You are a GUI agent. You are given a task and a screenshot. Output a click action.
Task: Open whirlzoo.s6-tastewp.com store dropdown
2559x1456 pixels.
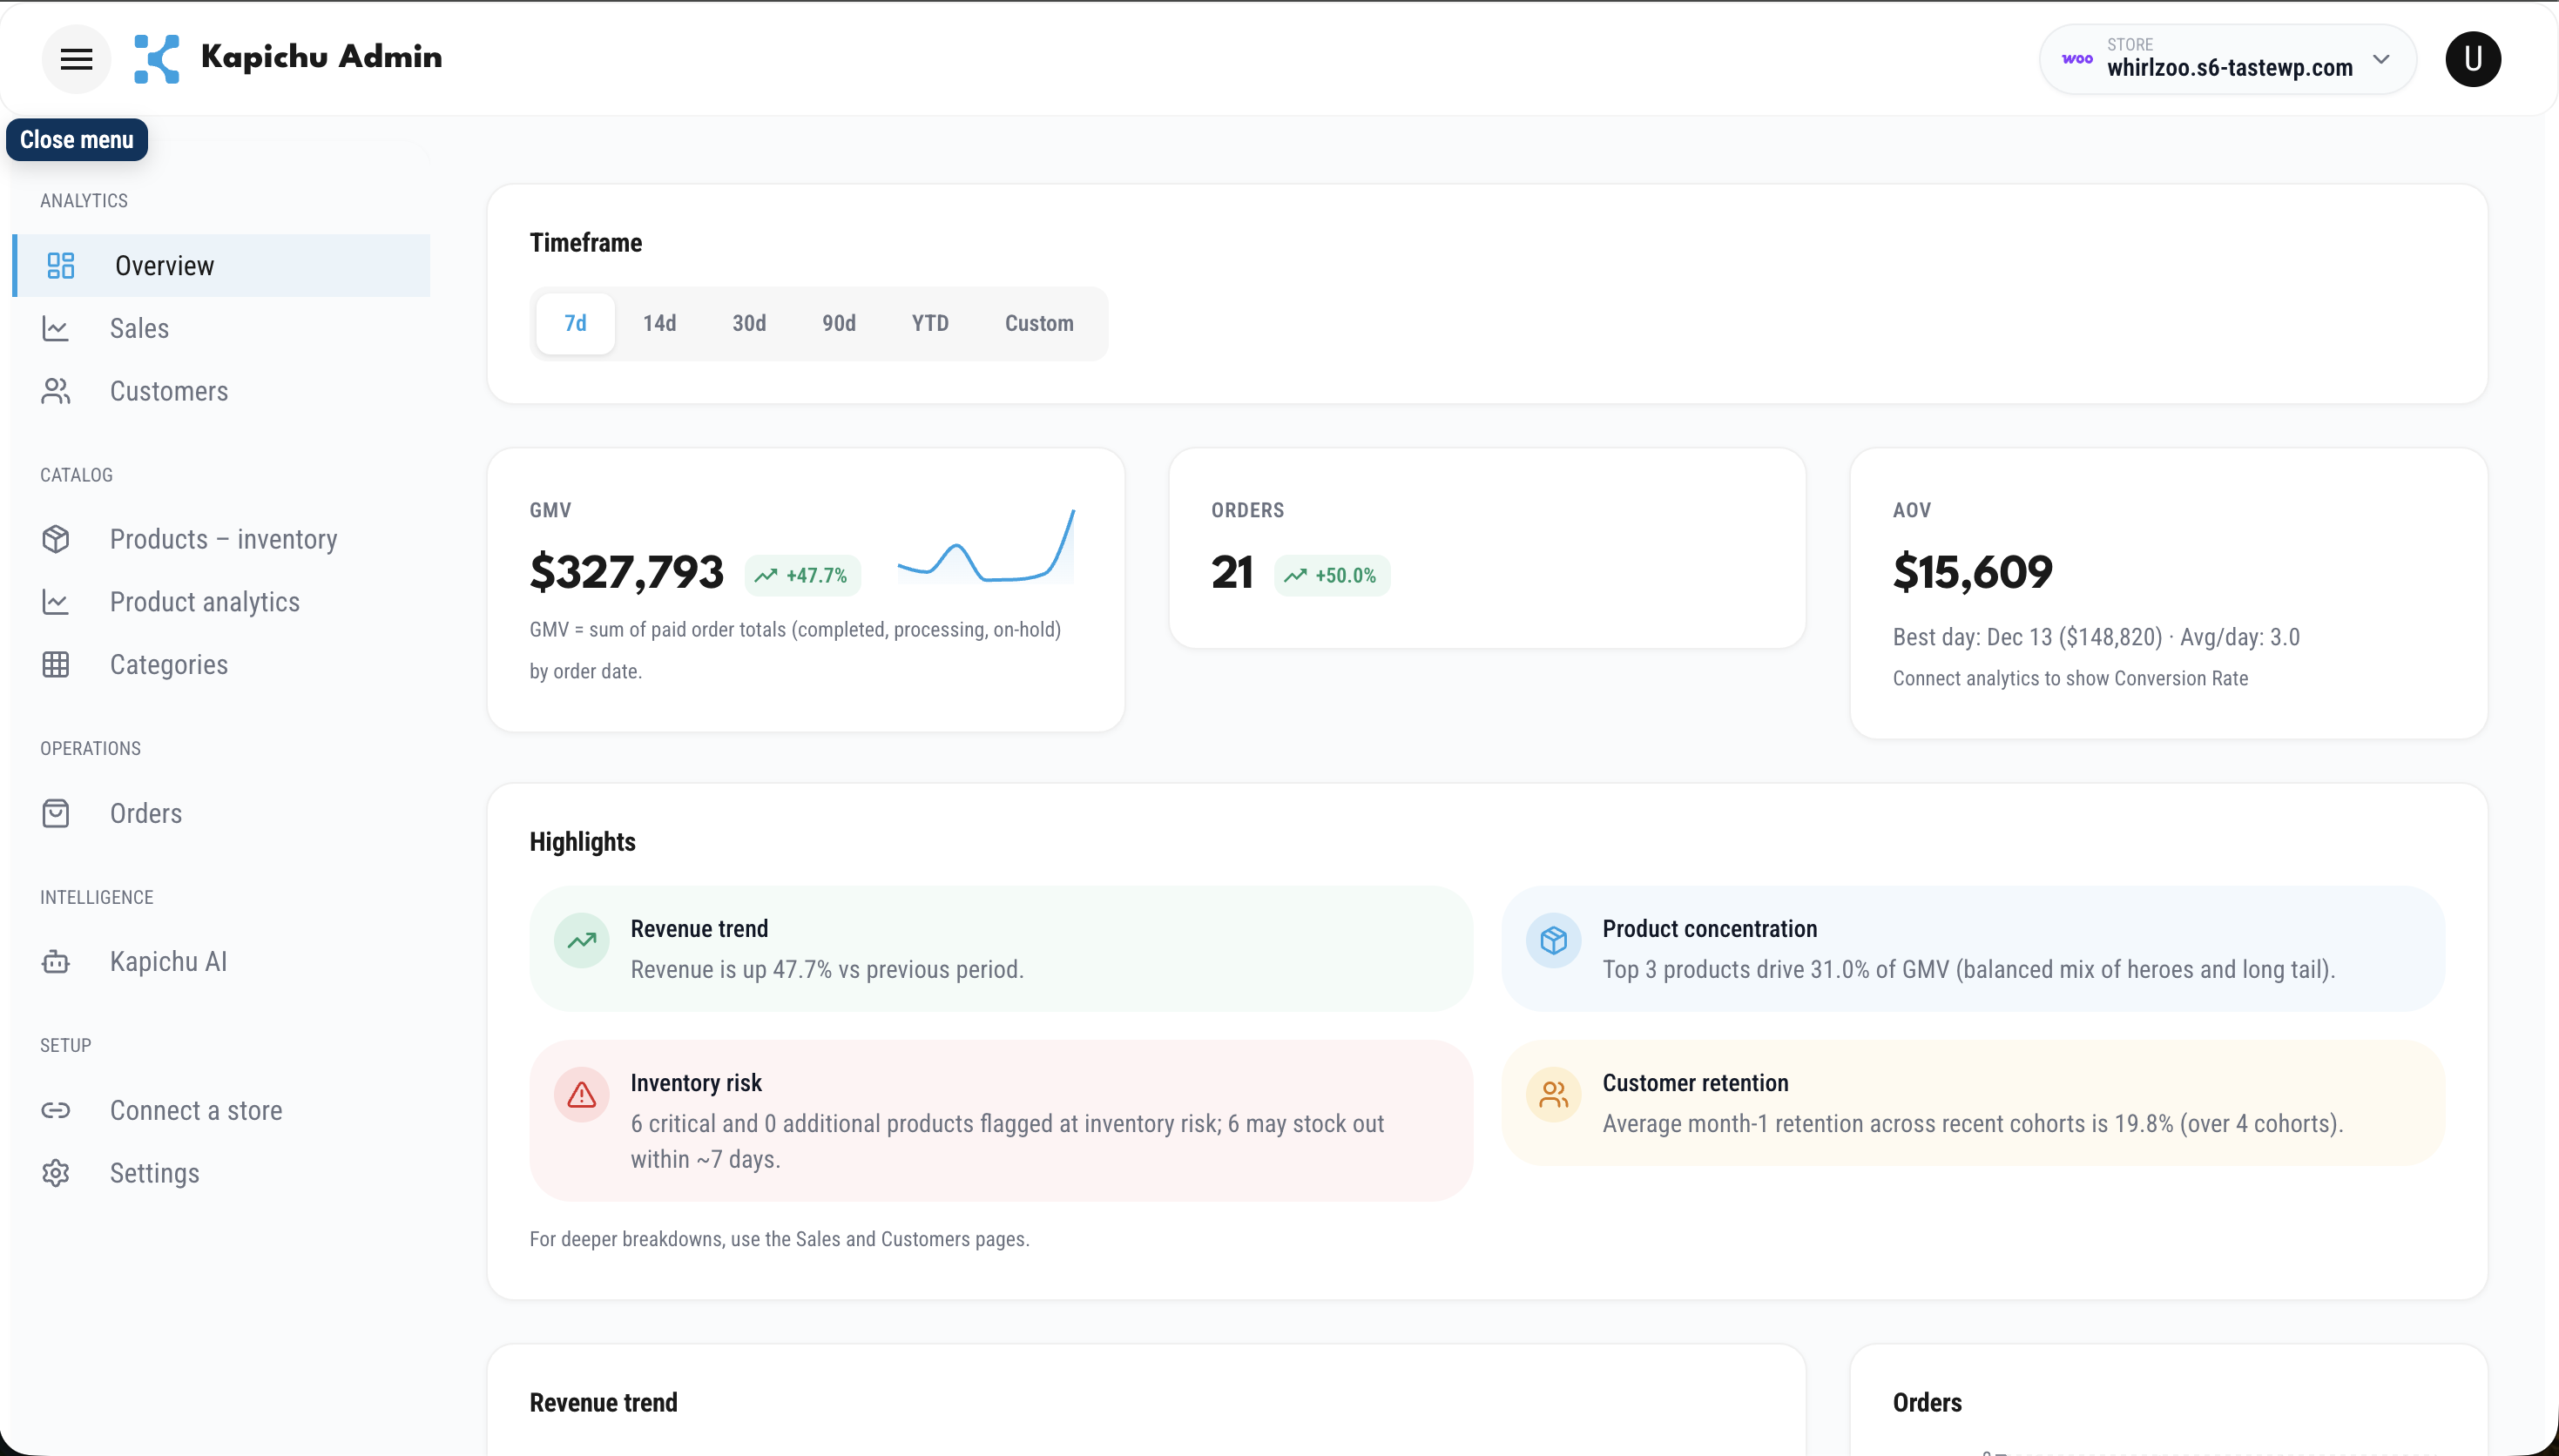click(2228, 67)
